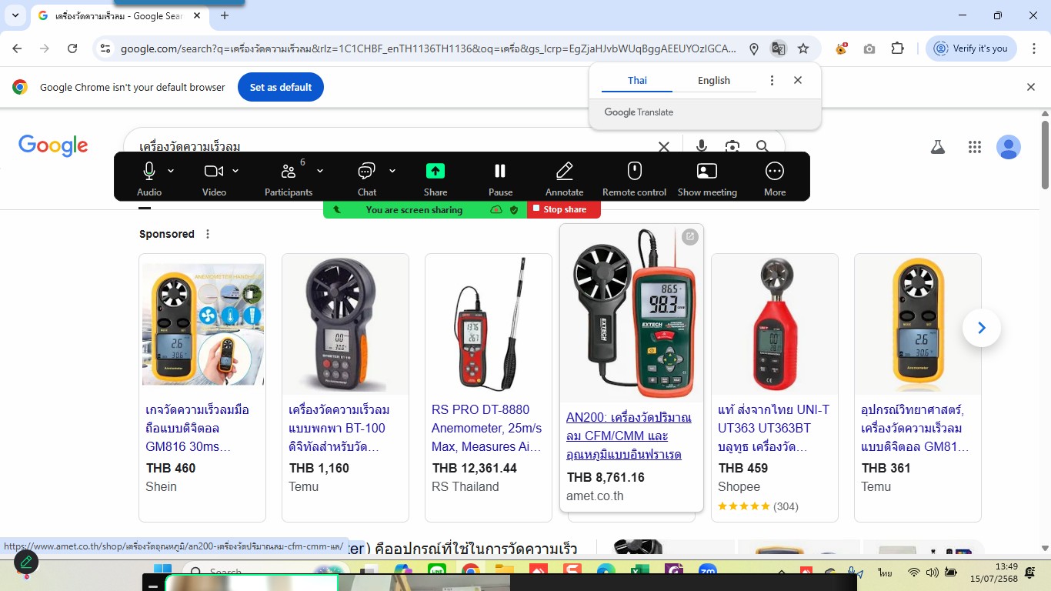
Task: Click Set as default button
Action: click(281, 87)
